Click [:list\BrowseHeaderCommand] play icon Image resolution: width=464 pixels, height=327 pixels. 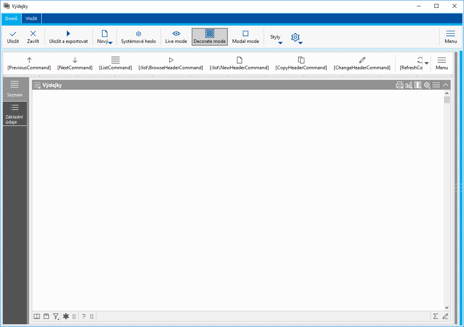click(x=171, y=60)
